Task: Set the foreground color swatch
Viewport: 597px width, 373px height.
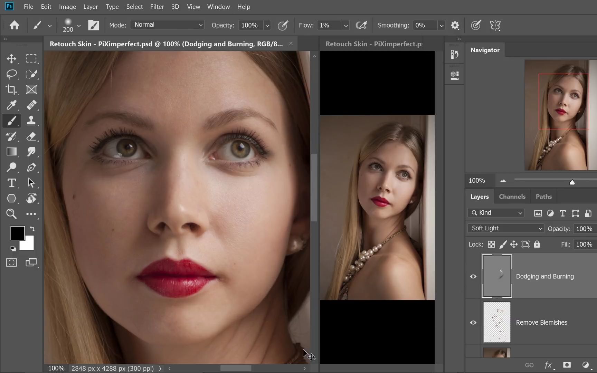Action: click(18, 233)
